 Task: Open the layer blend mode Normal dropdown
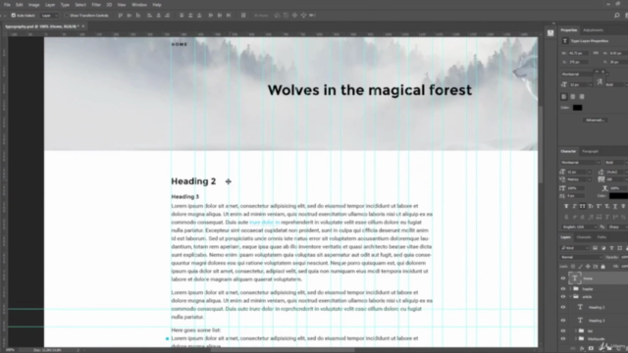point(581,257)
